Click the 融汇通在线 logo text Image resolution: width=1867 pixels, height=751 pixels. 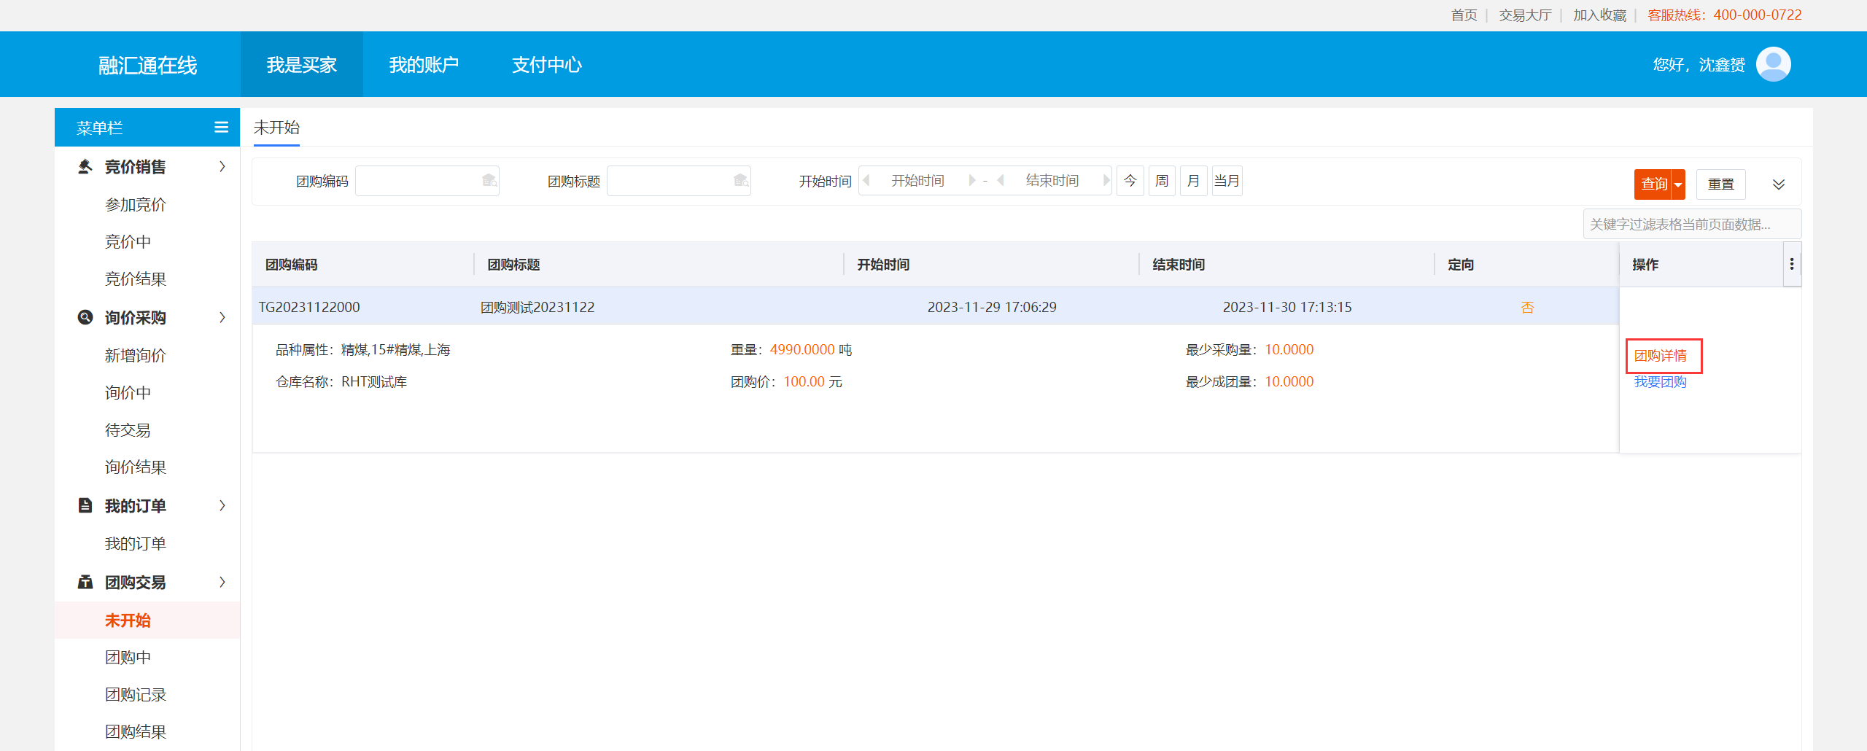tap(148, 65)
